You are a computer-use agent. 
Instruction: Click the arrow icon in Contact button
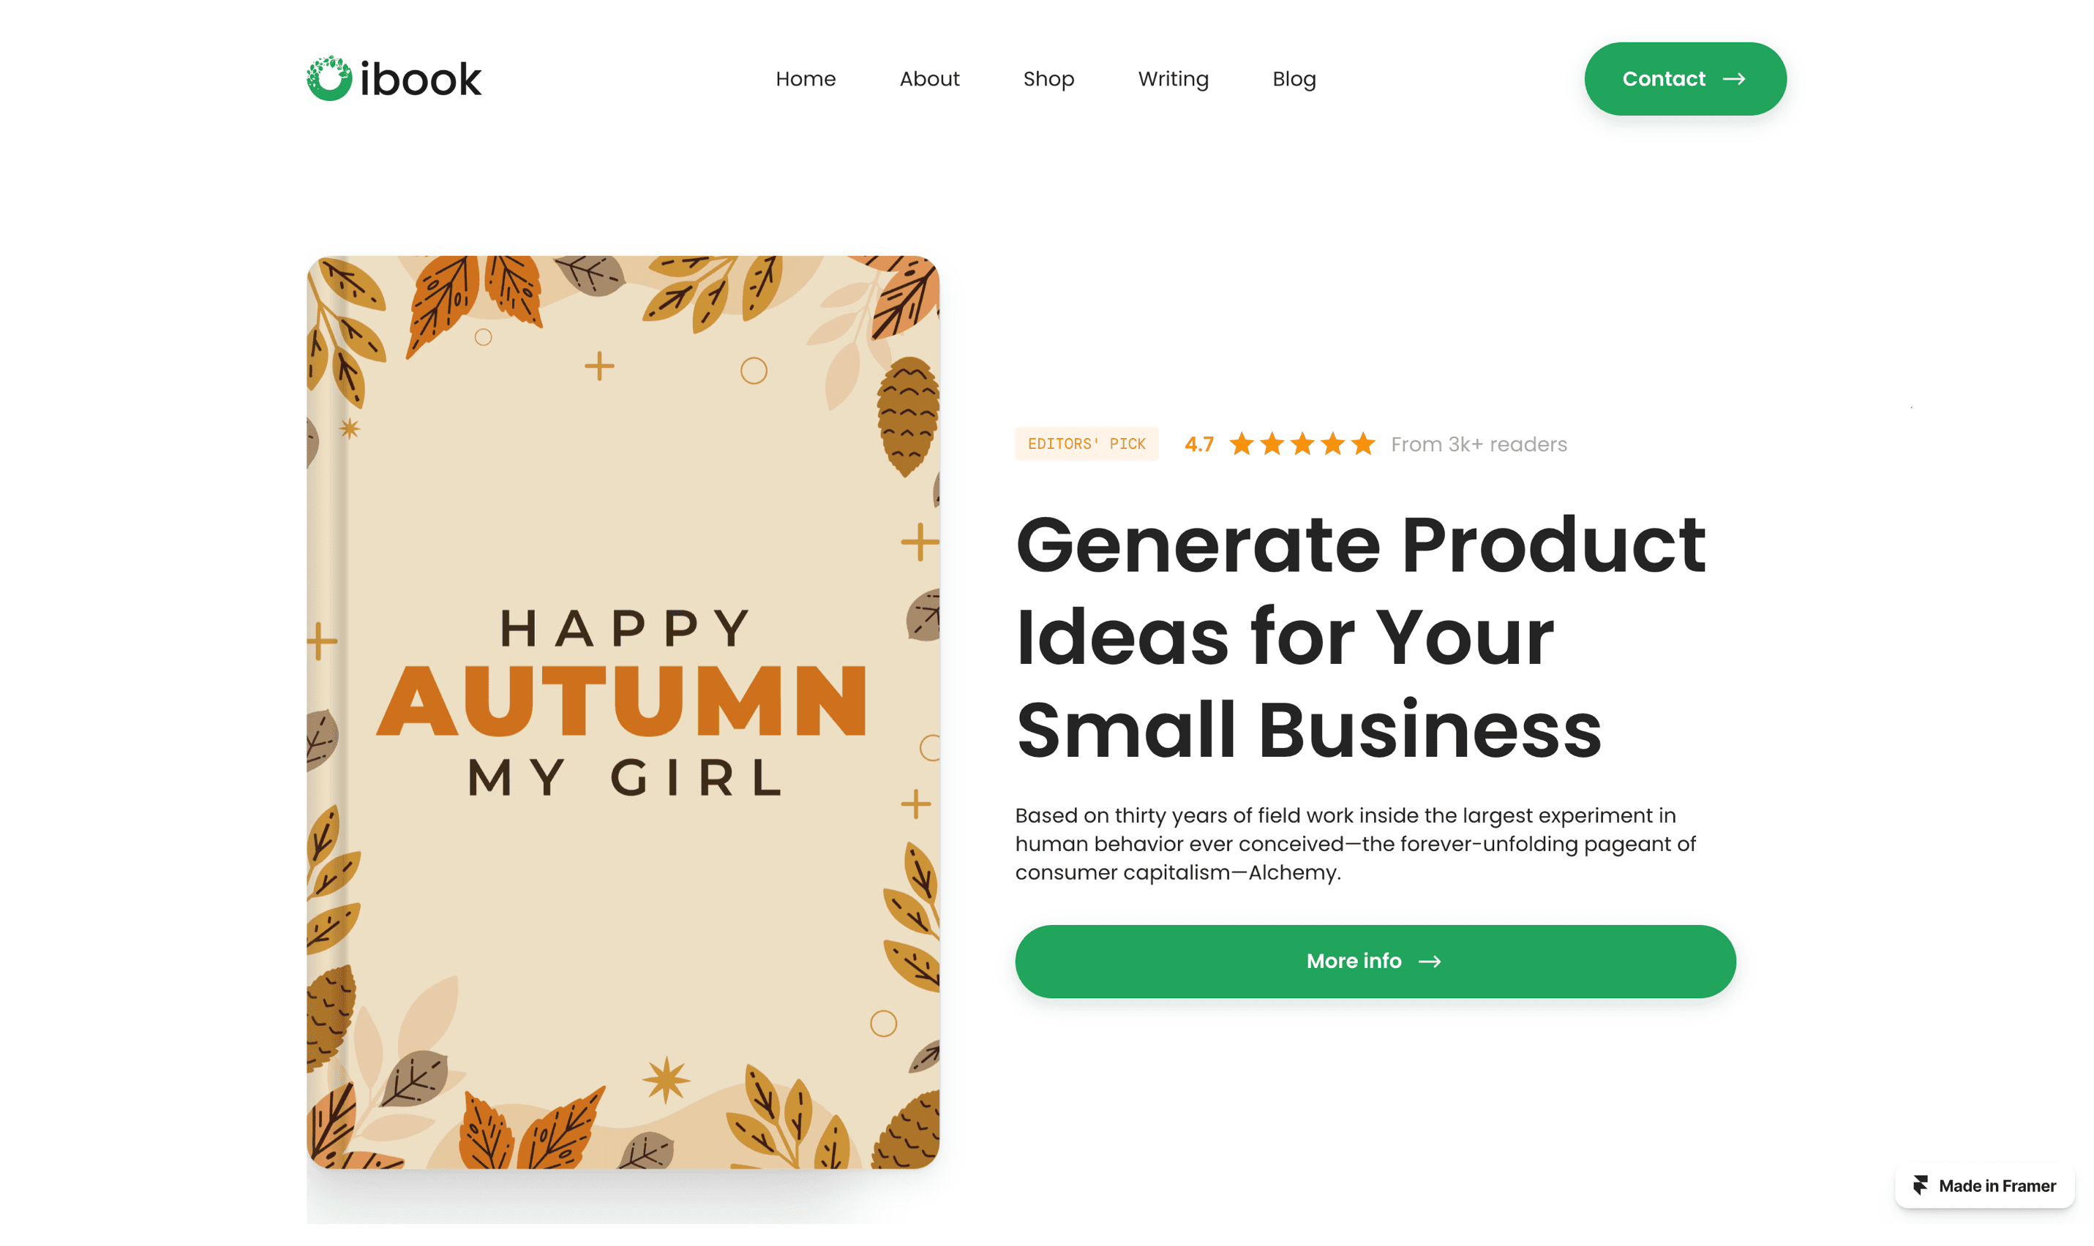tap(1734, 79)
